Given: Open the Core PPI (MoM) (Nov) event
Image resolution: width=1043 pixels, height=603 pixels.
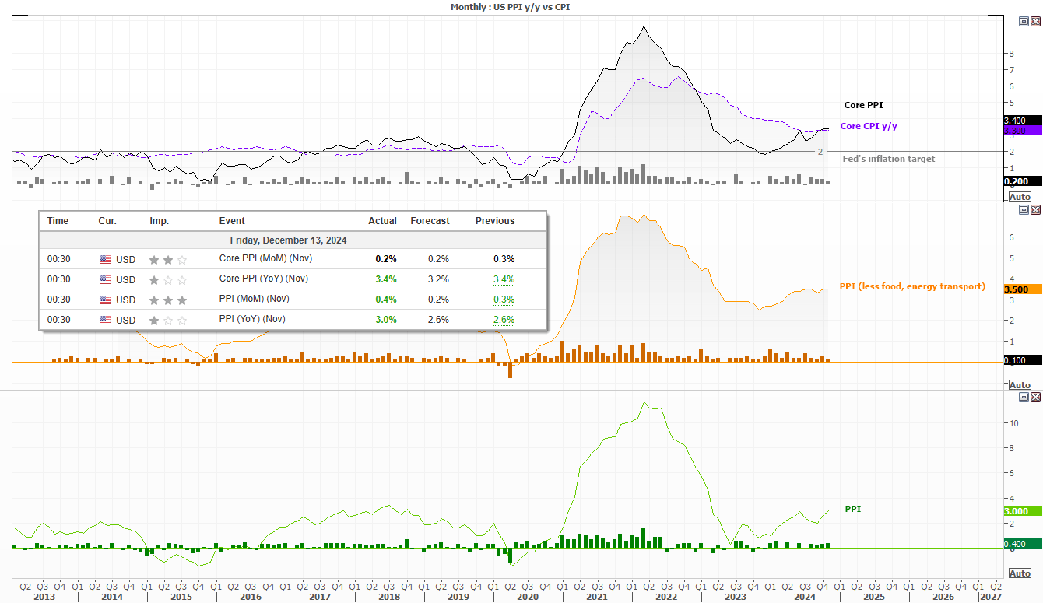Looking at the screenshot, I should [x=264, y=259].
